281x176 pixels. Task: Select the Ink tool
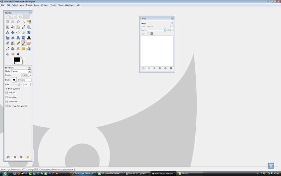(13, 49)
